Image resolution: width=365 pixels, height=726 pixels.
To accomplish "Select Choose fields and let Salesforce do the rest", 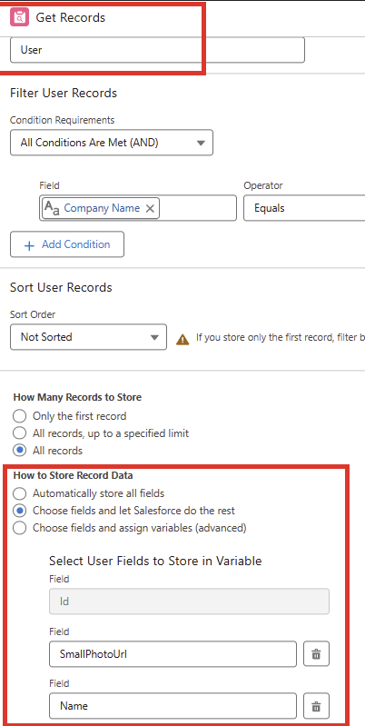I will [19, 511].
